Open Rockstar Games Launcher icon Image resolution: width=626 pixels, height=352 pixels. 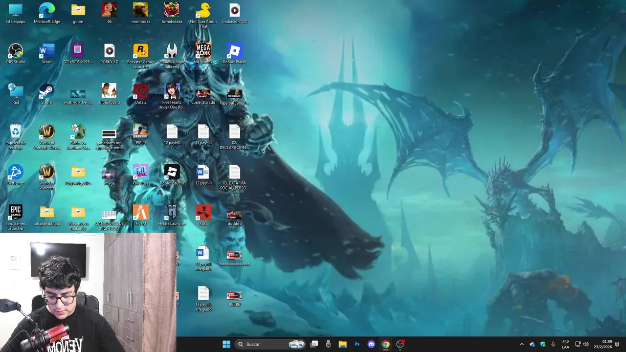pos(141,56)
